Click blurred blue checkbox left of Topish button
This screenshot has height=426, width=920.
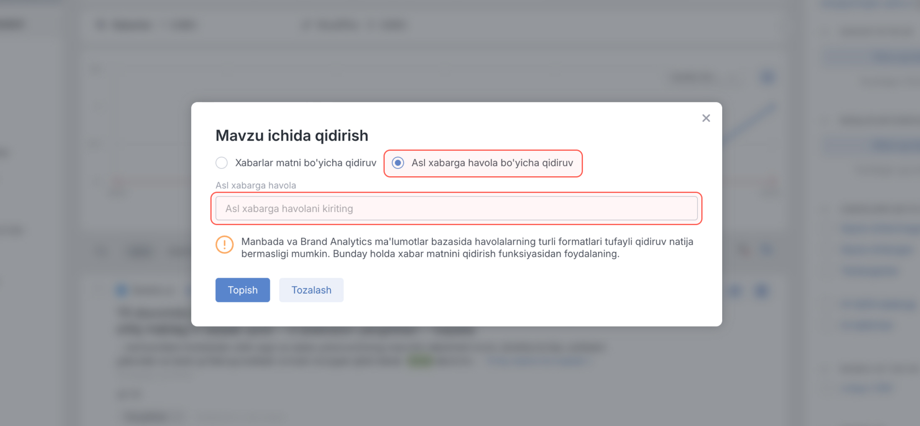(121, 290)
